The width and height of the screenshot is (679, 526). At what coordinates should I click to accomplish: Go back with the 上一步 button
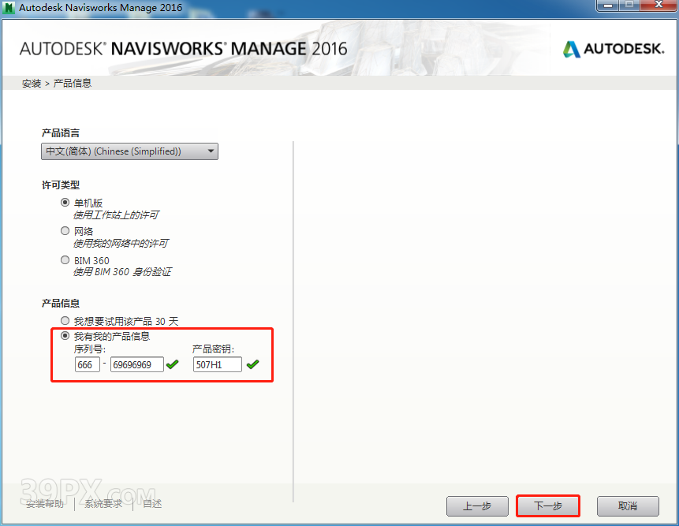[477, 505]
